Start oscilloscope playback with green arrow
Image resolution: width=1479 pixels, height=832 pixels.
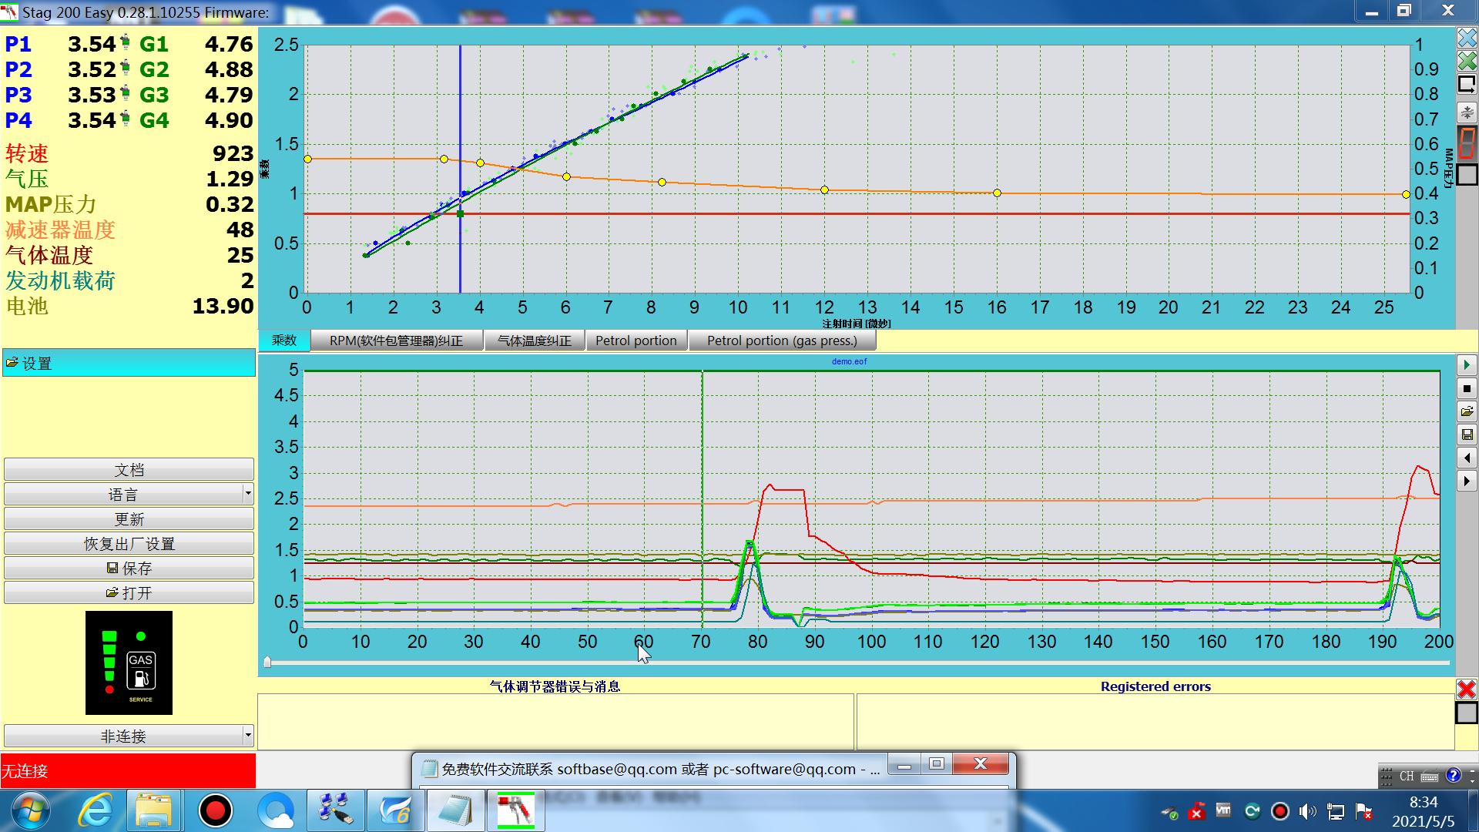point(1467,365)
